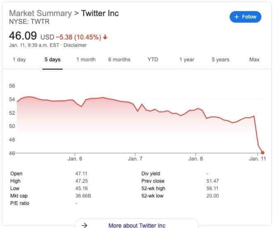Open the Disclaimer link
This screenshot has height=228, width=275.
point(75,45)
